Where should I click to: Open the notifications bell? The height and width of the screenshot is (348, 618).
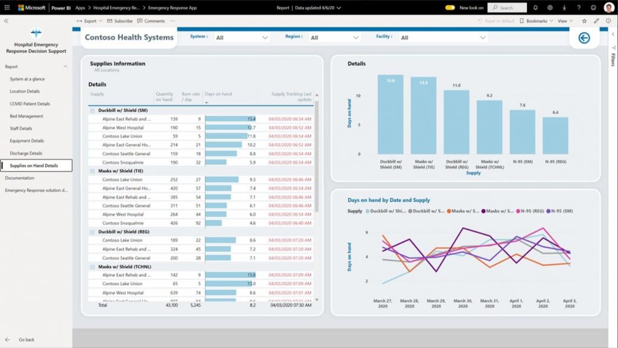[535, 7]
